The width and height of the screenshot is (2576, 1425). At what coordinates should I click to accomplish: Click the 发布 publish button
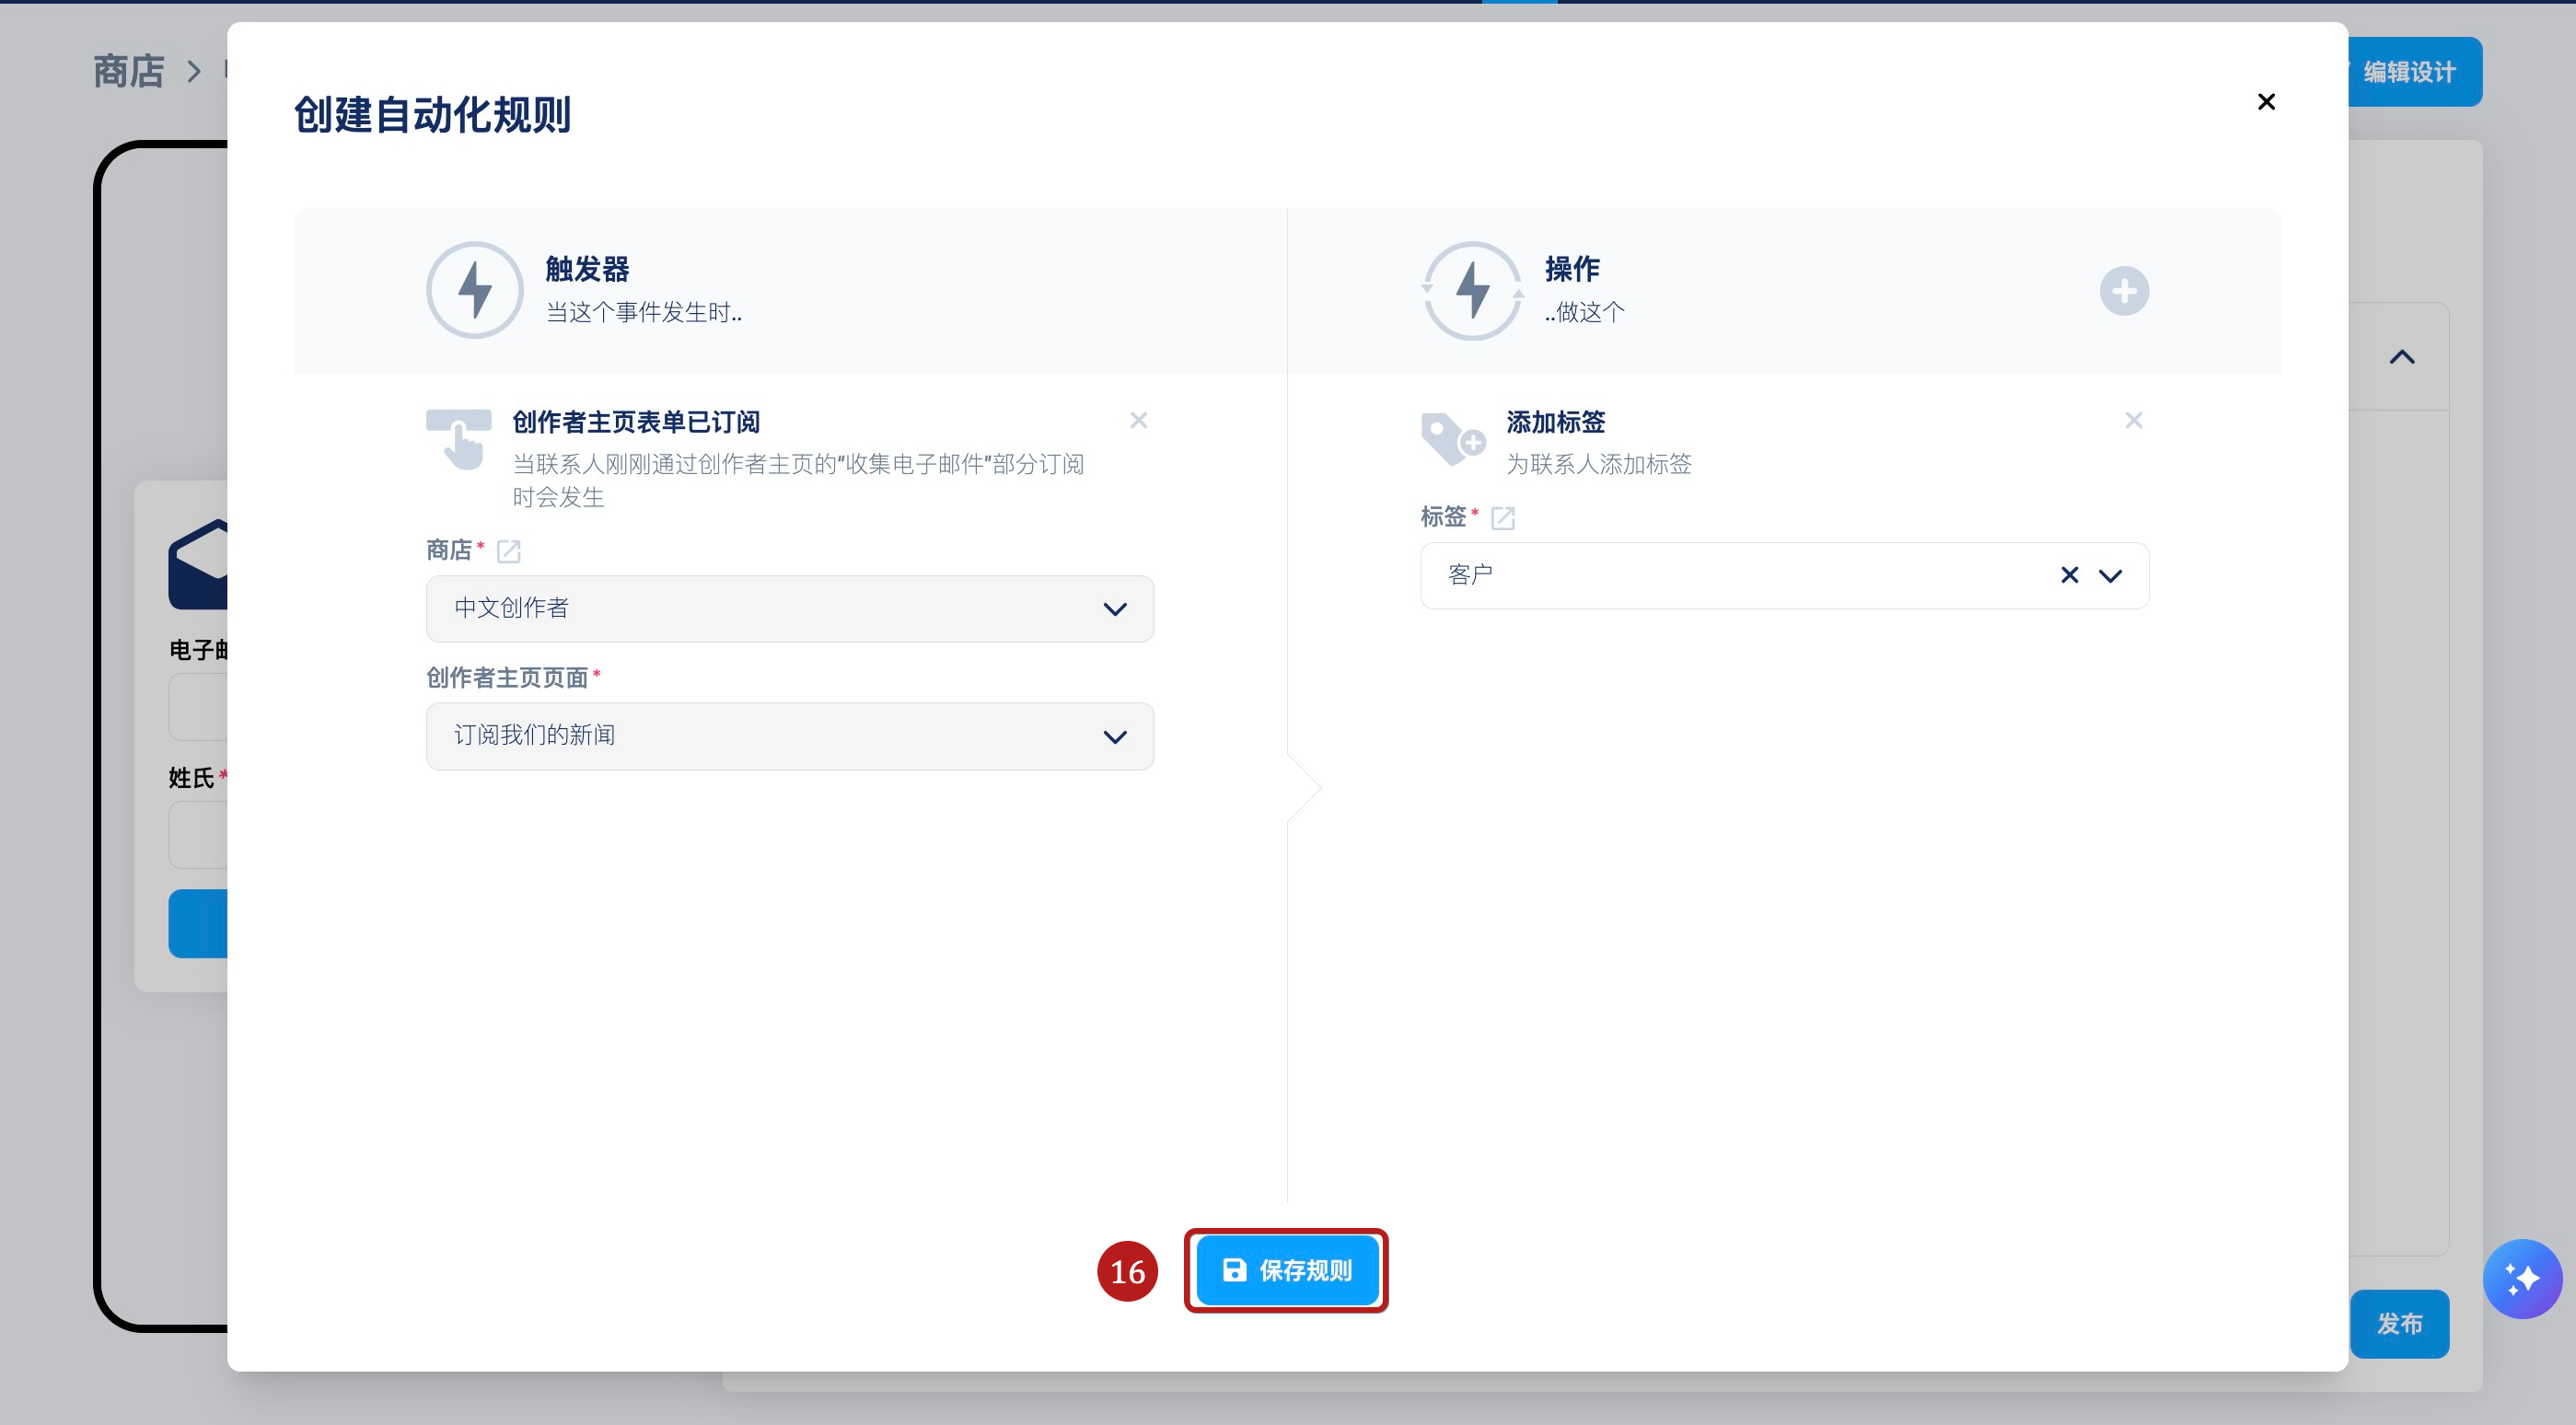point(2398,1323)
